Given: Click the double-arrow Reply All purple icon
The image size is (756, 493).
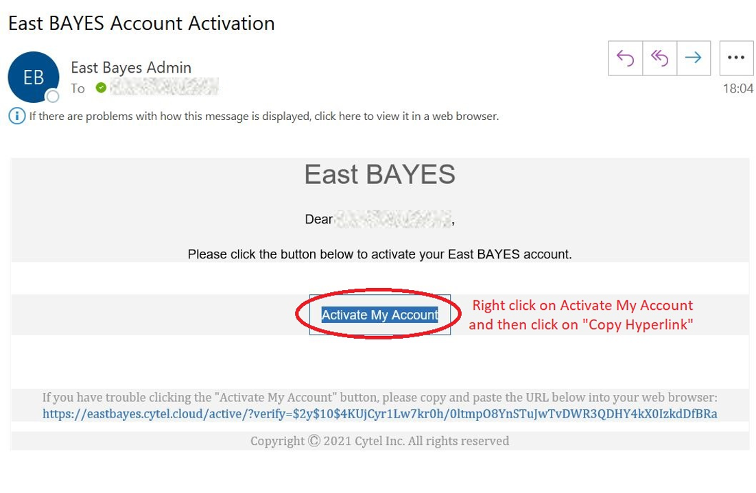Looking at the screenshot, I should click(659, 58).
